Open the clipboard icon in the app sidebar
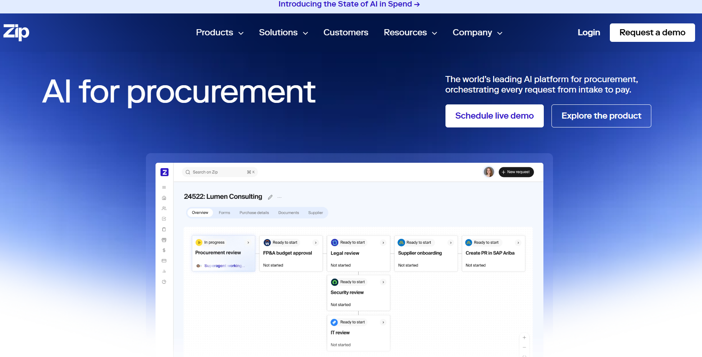The width and height of the screenshot is (702, 357). point(164,229)
